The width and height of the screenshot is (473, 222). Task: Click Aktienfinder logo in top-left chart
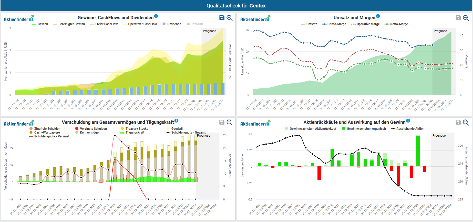click(19, 19)
